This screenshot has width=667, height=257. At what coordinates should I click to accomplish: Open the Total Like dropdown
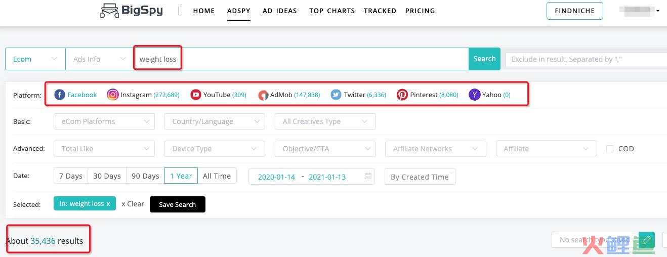tap(104, 149)
